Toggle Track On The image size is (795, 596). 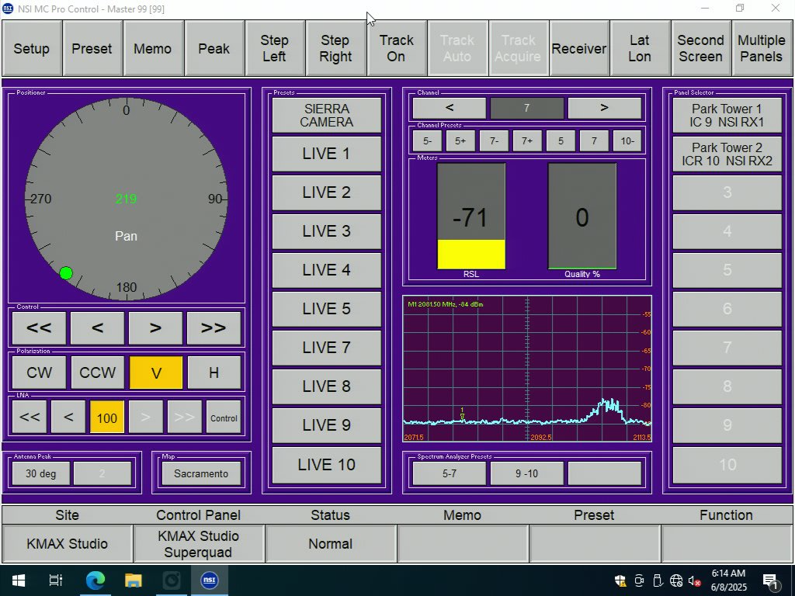point(396,48)
